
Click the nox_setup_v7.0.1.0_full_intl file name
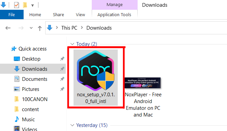[x=96, y=98]
